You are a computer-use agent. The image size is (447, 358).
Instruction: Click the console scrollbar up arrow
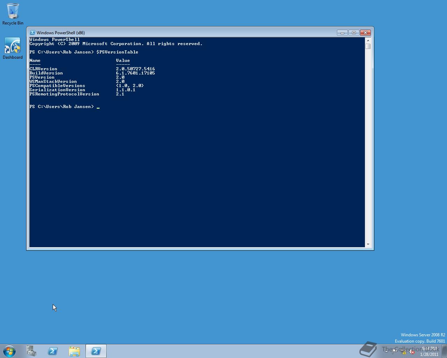[x=368, y=40]
